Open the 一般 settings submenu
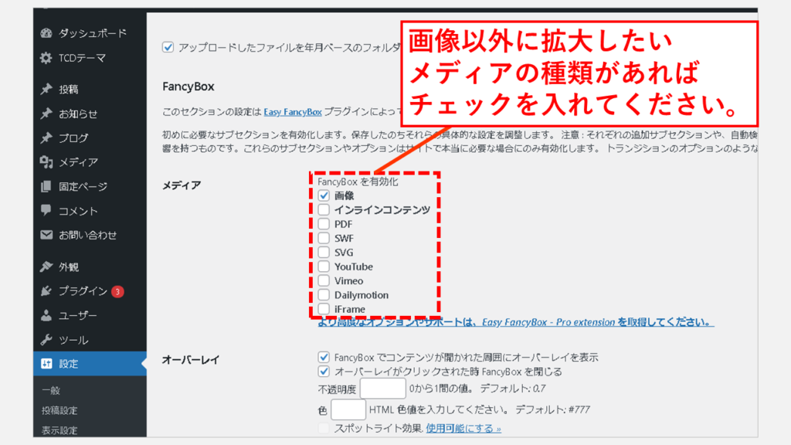This screenshot has height=445, width=791. 51,390
